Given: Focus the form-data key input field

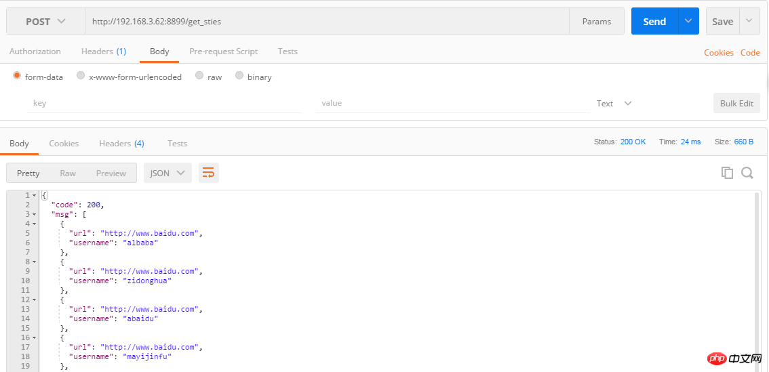Looking at the screenshot, I should point(164,103).
